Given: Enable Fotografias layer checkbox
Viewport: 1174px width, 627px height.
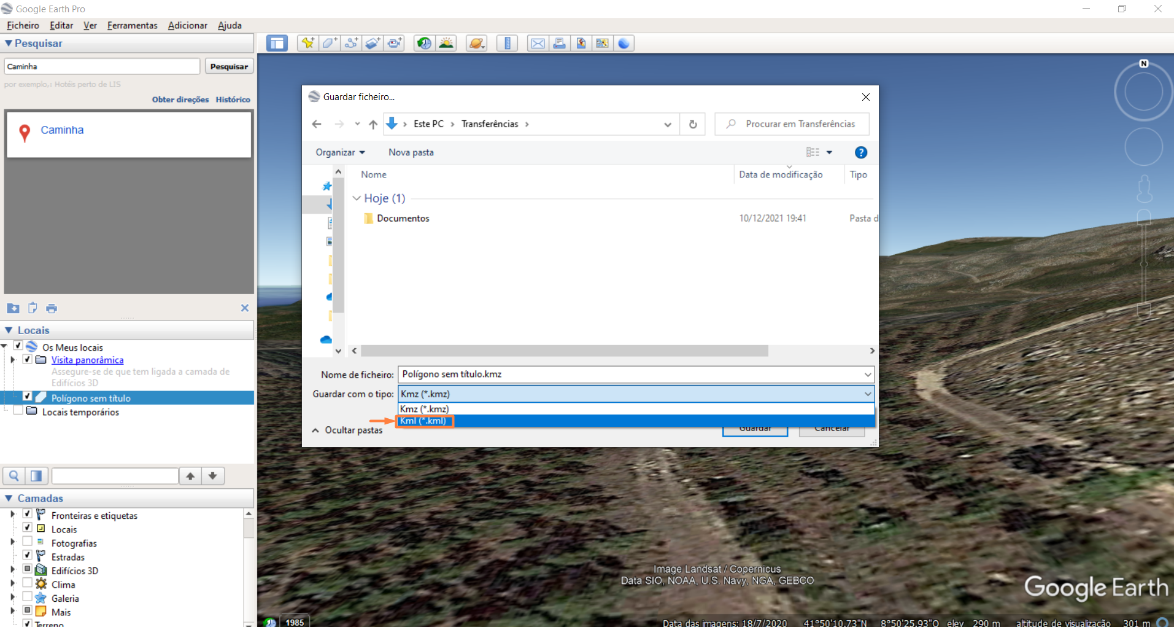Looking at the screenshot, I should coord(27,542).
